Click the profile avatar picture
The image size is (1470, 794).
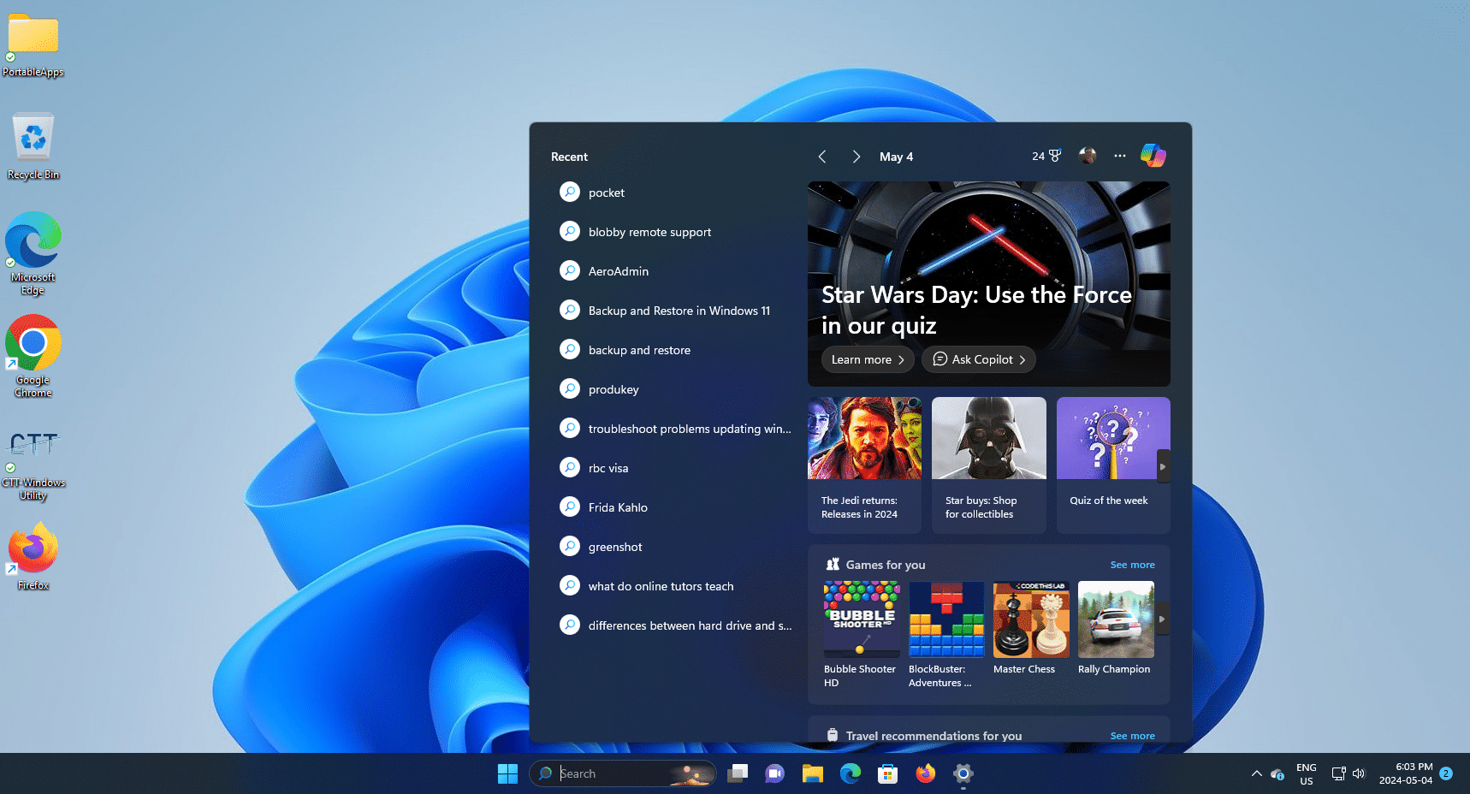pyautogui.click(x=1087, y=156)
